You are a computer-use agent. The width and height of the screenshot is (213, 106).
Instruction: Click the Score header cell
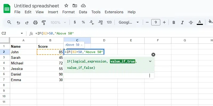(50, 46)
